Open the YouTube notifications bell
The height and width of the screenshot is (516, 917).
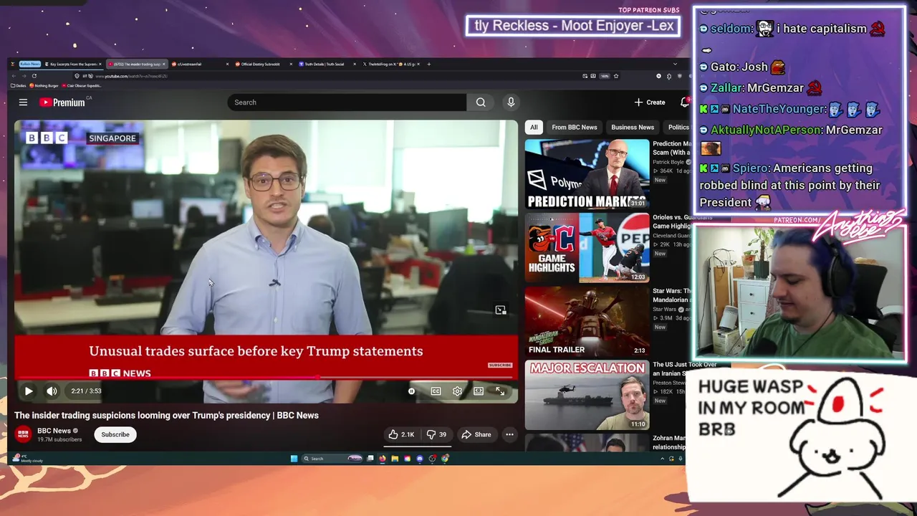click(x=684, y=102)
